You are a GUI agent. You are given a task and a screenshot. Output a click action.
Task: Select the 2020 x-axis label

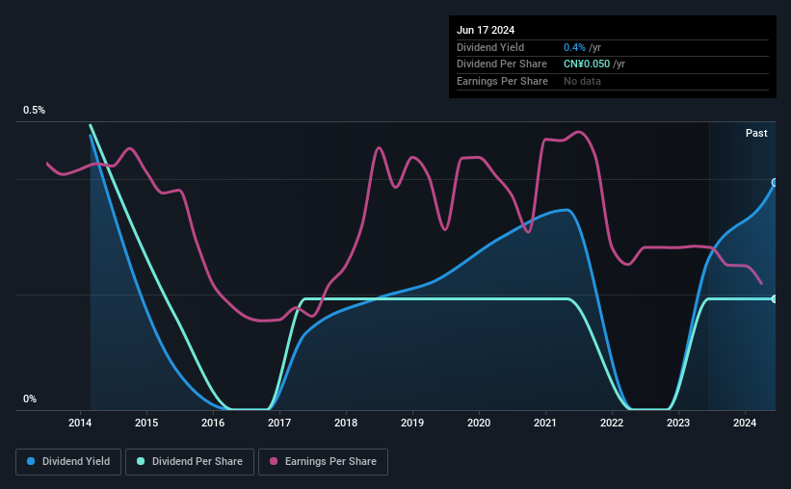pos(479,423)
